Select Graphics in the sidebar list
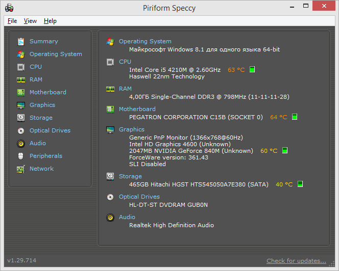Image resolution: width=339 pixels, height=271 pixels. pos(42,105)
